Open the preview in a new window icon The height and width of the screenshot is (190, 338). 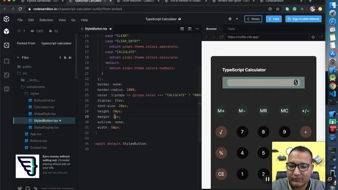point(321,37)
